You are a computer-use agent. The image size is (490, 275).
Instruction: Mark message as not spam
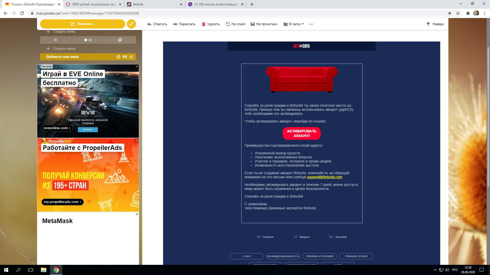[x=235, y=24]
